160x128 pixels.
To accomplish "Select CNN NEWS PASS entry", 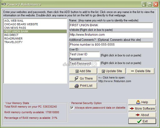I will [35, 28].
